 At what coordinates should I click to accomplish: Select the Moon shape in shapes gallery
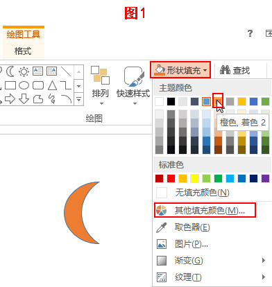click(10, 71)
